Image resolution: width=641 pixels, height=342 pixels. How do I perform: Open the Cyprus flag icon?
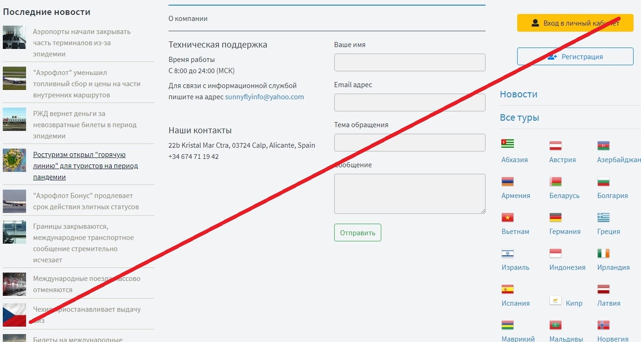[x=555, y=301]
